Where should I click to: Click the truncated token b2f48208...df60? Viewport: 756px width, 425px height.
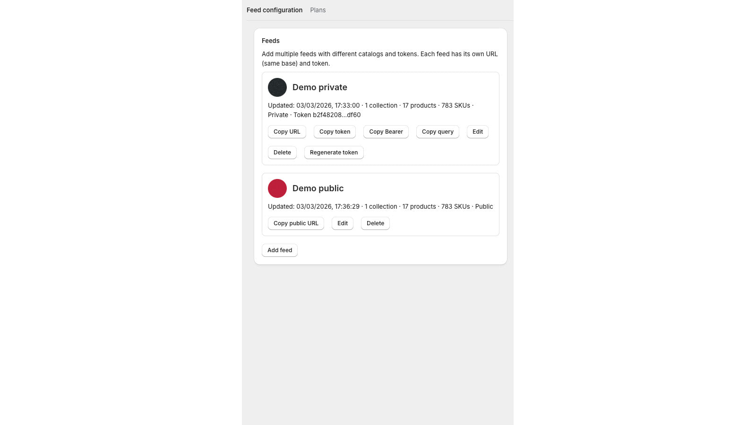tap(336, 115)
